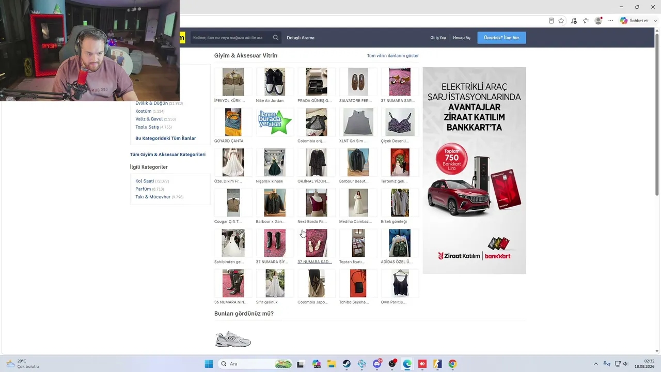
Task: Open the XLNT Gri Sim listing thumbnail
Action: point(358,122)
